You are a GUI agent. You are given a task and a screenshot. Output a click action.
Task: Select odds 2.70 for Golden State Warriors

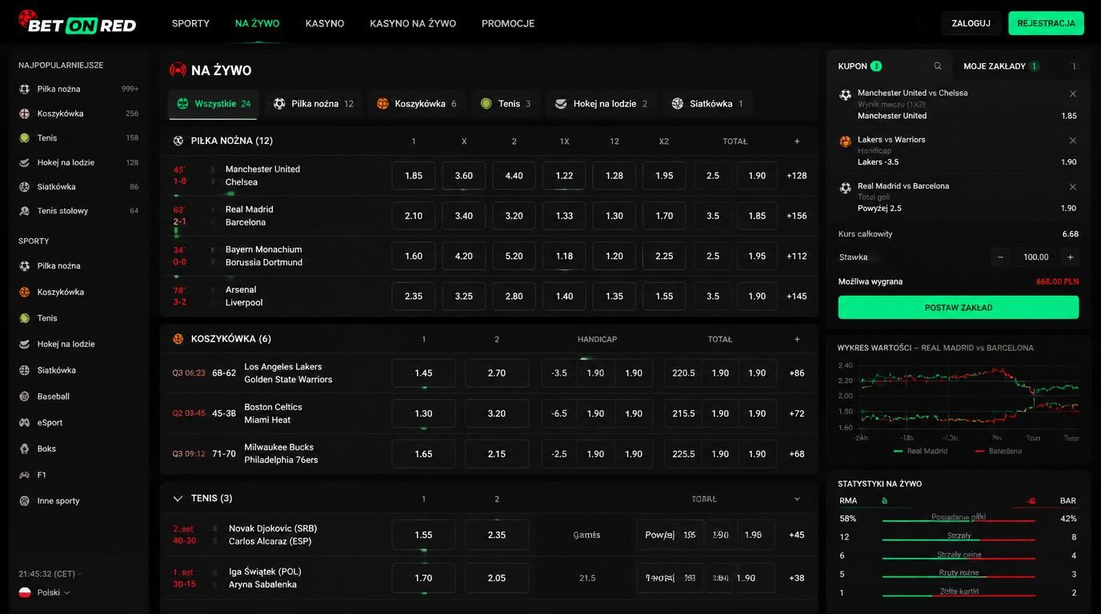pos(497,373)
